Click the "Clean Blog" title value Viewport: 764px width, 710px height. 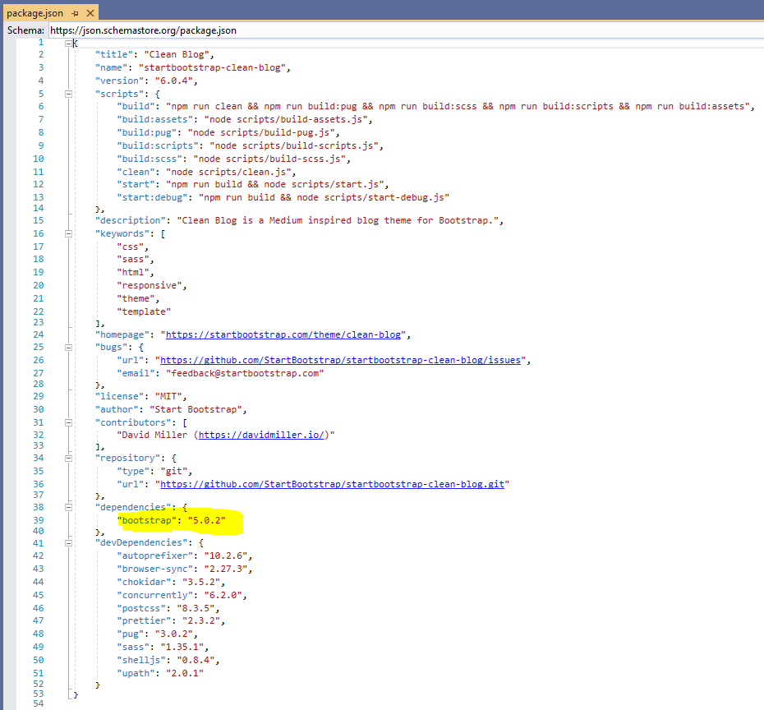click(177, 54)
